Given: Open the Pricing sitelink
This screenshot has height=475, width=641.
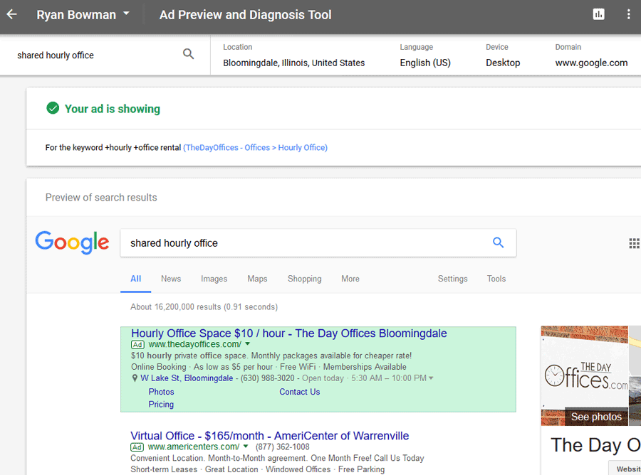Looking at the screenshot, I should pyautogui.click(x=161, y=405).
